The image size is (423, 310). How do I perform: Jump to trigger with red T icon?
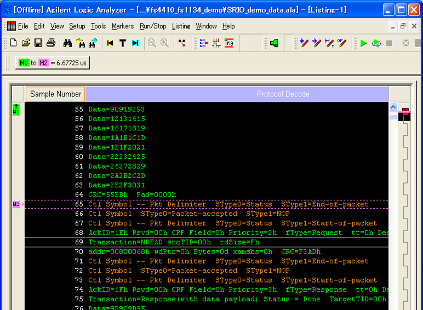pos(123,43)
